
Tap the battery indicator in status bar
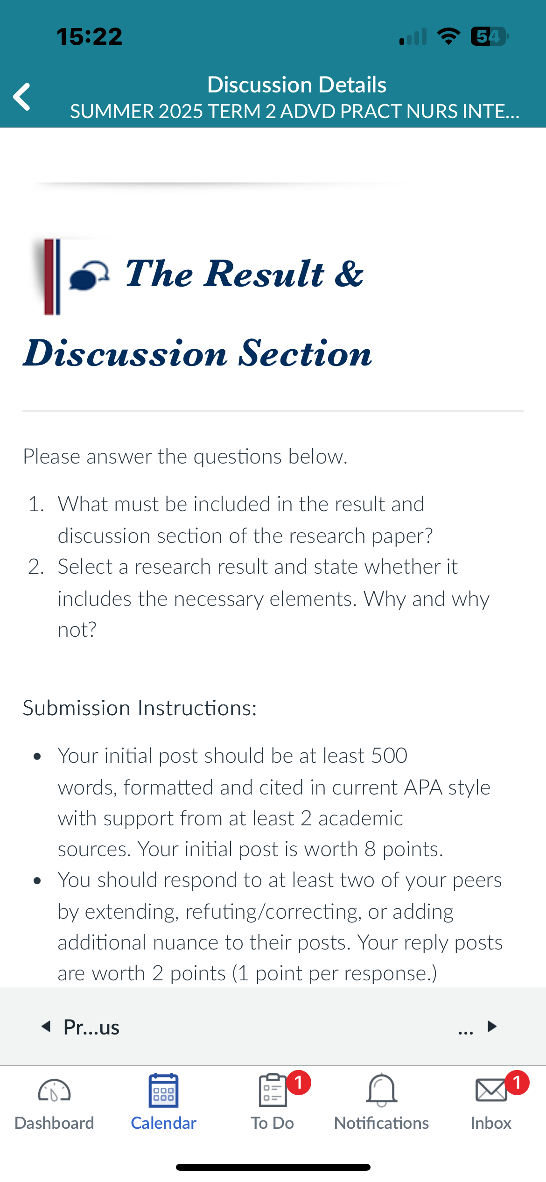pos(490,36)
